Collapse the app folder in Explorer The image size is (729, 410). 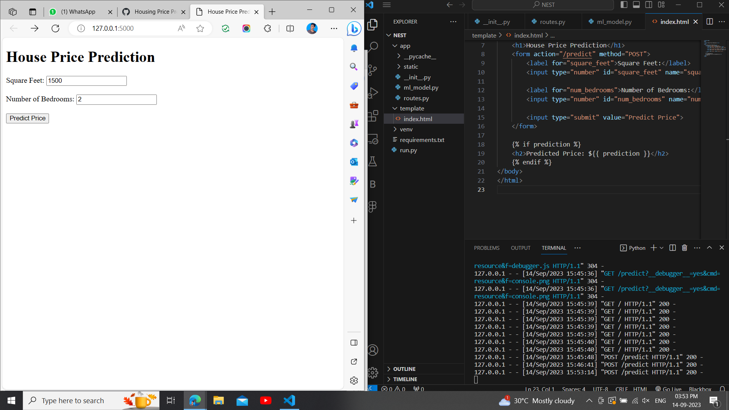point(404,46)
